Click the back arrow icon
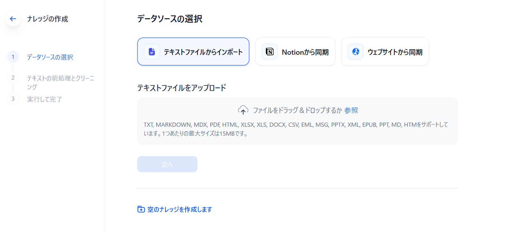This screenshot has height=232, width=521. (13, 19)
